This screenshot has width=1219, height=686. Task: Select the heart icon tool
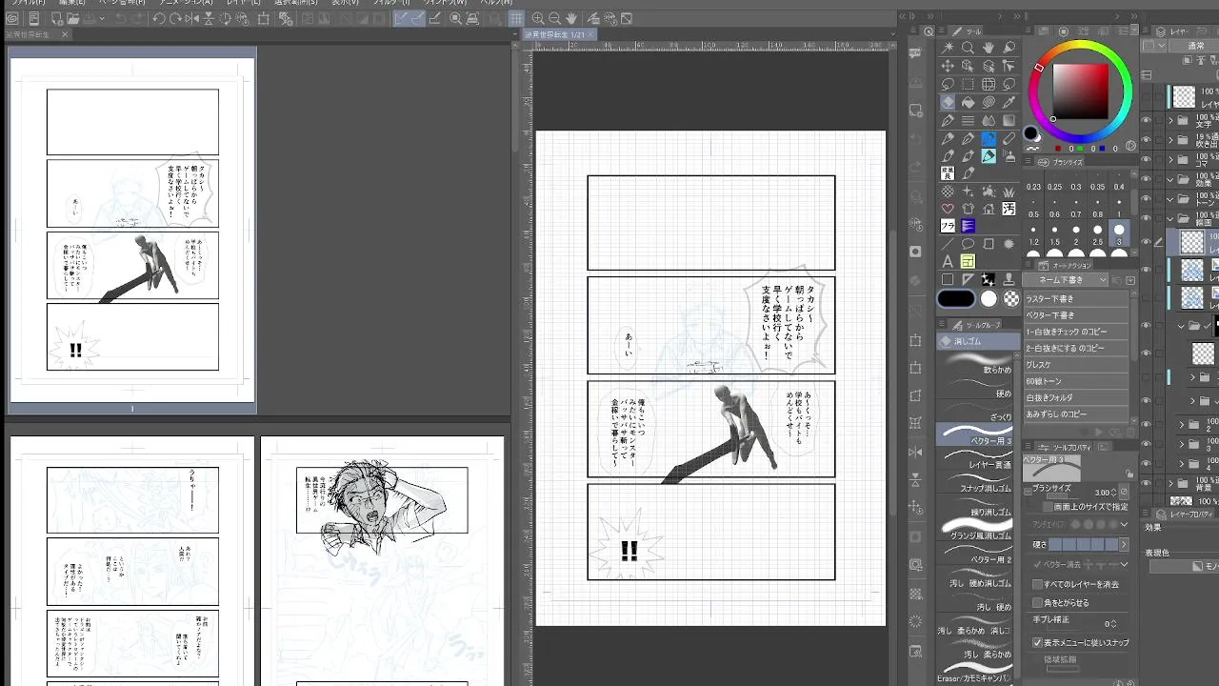(949, 209)
